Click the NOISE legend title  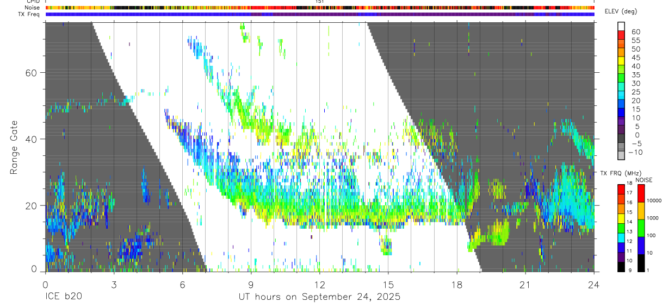(644, 180)
